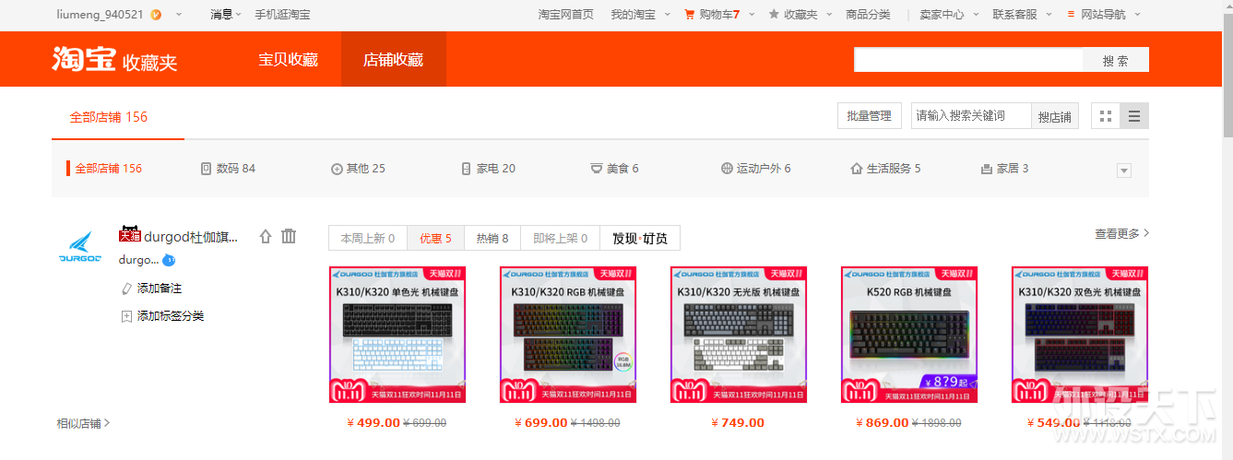The width and height of the screenshot is (1233, 460).
Task: Click the plus box icon beside 添加标签分类
Action: pyautogui.click(x=126, y=316)
